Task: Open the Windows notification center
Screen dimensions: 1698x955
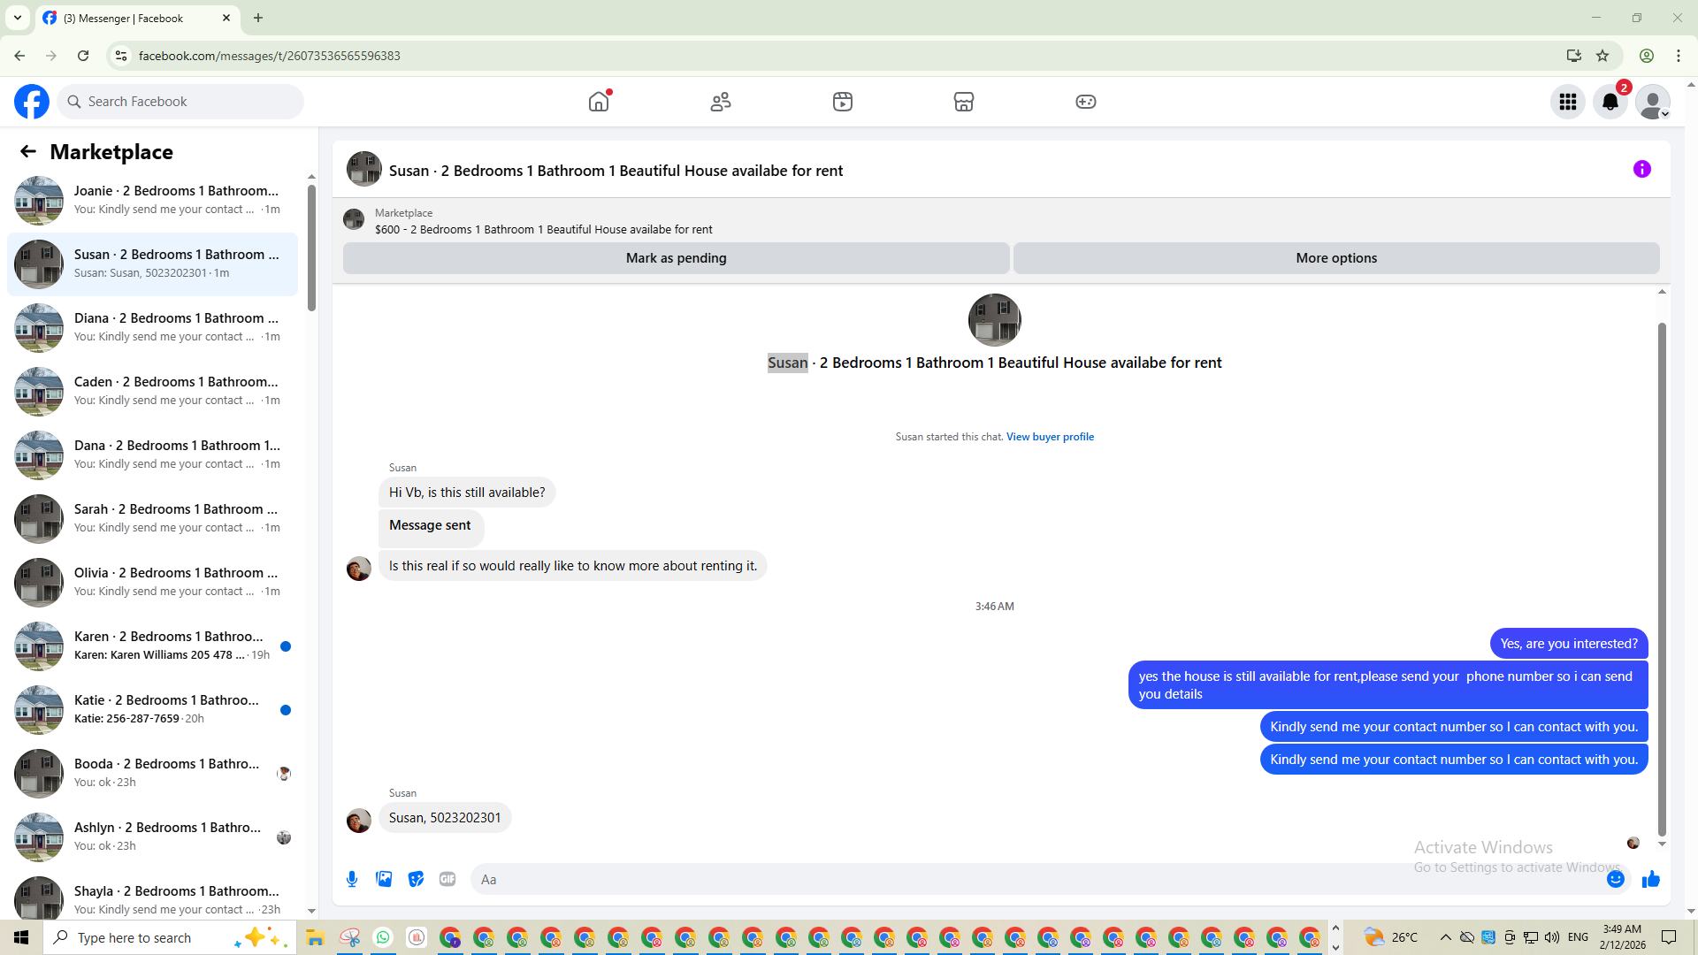Action: pyautogui.click(x=1669, y=937)
